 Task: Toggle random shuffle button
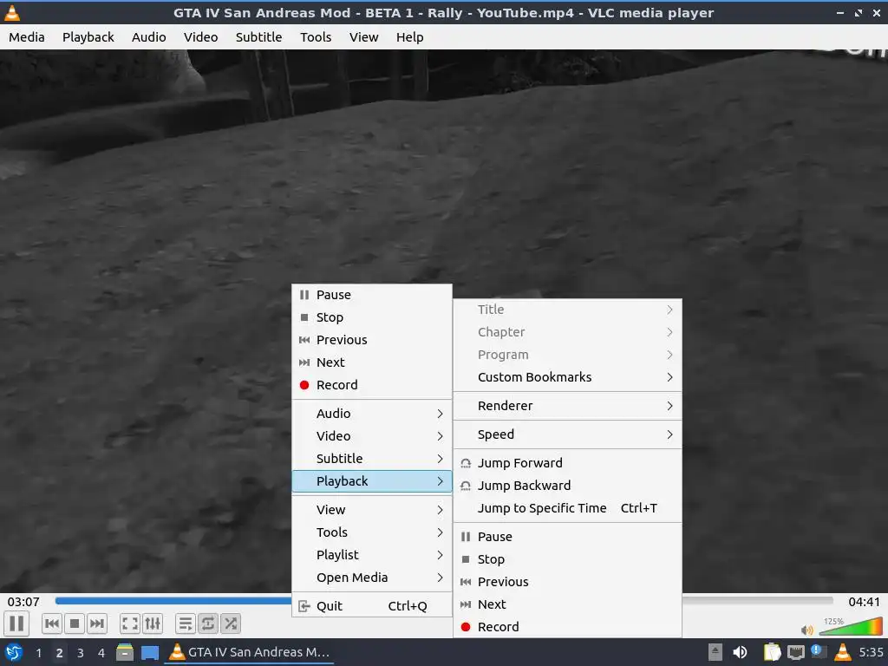[231, 624]
